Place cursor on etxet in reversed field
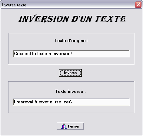This screenshot has width=143, height=136. click(x=44, y=102)
